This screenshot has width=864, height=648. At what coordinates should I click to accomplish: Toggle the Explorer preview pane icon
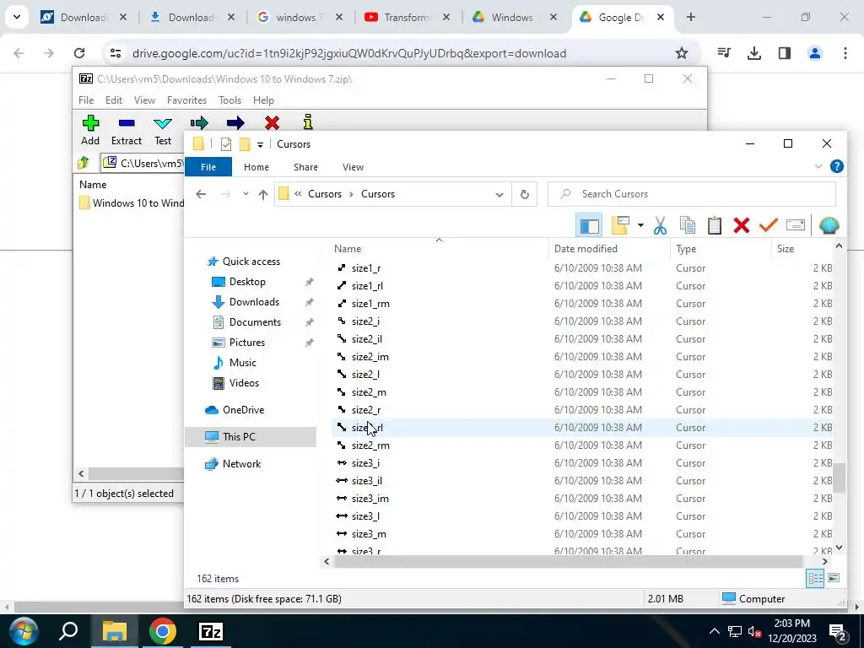[x=589, y=225]
